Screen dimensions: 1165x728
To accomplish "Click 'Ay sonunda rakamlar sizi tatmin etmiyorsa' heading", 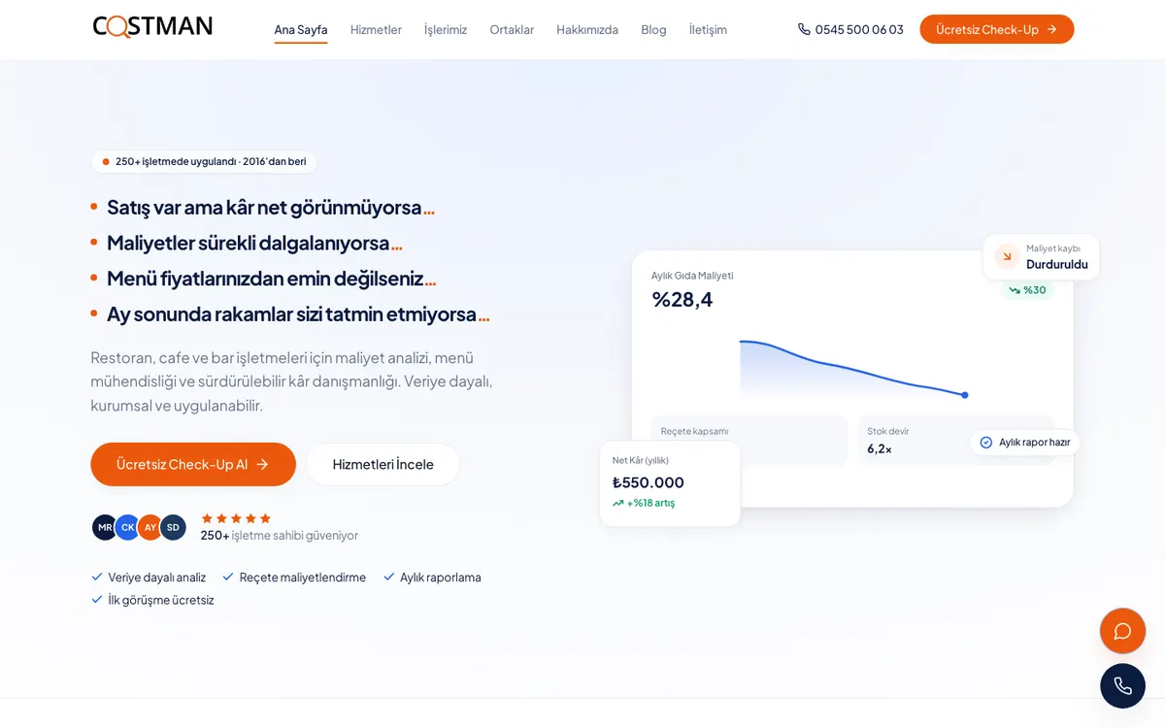I will [x=298, y=314].
